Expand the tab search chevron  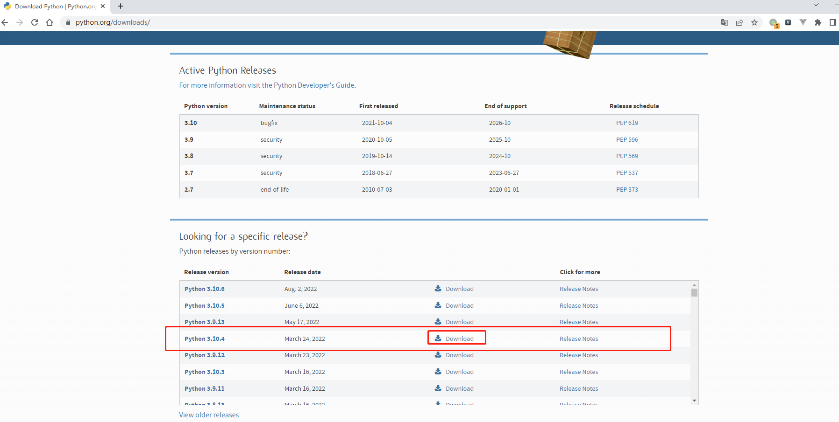pyautogui.click(x=816, y=5)
